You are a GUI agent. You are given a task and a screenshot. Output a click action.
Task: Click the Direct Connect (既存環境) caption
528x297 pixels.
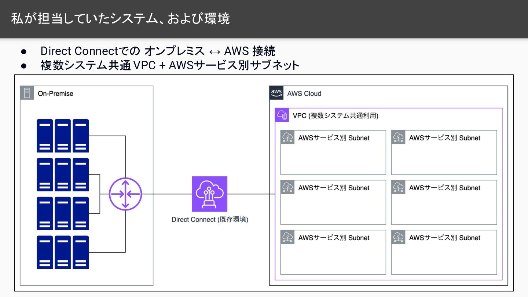click(210, 220)
